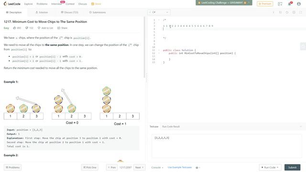Open editor settings icon
This screenshot has height=172, width=306.
(x=294, y=12)
